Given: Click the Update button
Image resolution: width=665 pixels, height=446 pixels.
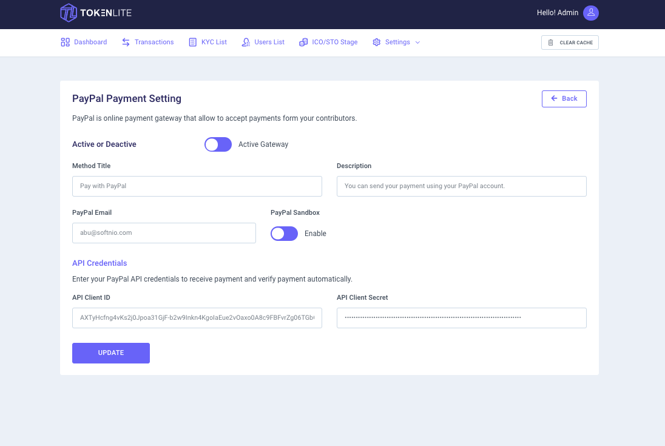Looking at the screenshot, I should (110, 353).
